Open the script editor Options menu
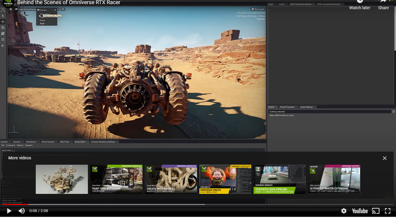 pyautogui.click(x=20, y=145)
